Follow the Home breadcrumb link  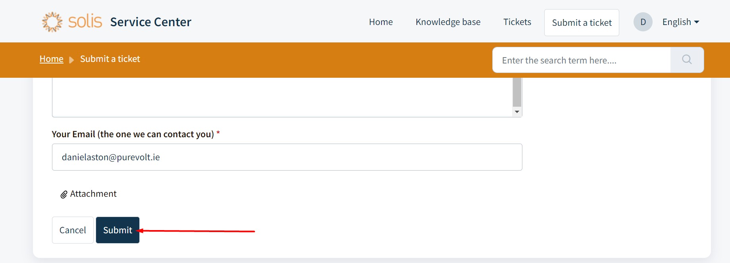coord(52,59)
